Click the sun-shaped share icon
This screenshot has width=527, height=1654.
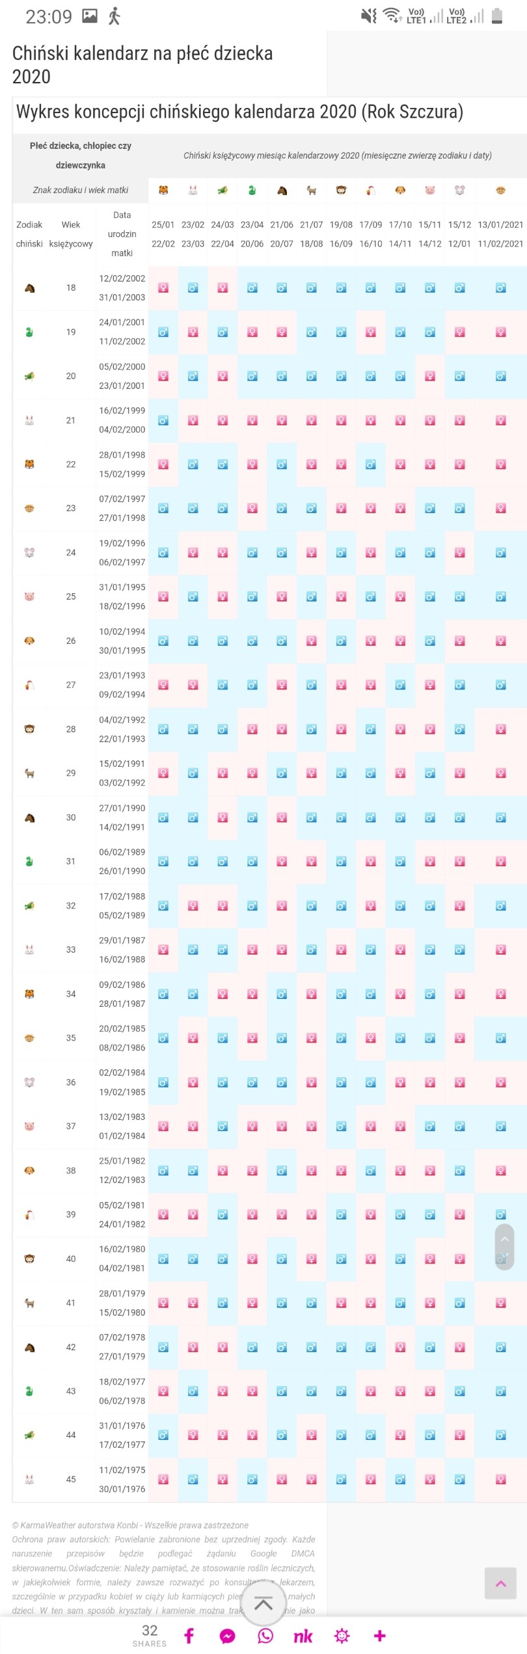coord(342,1635)
